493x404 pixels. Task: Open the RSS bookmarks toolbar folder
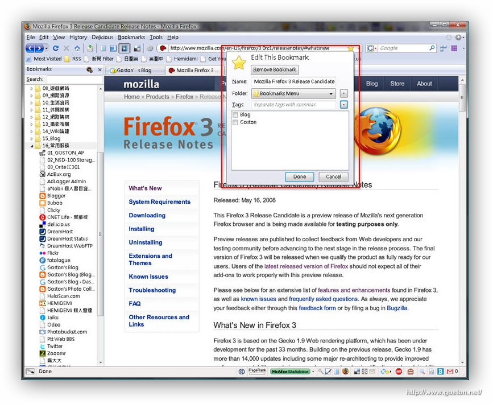point(73,59)
